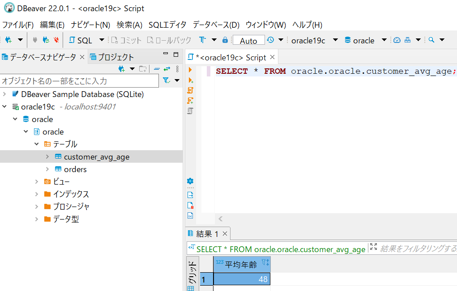Open the ファイル(F) menu

[18, 25]
